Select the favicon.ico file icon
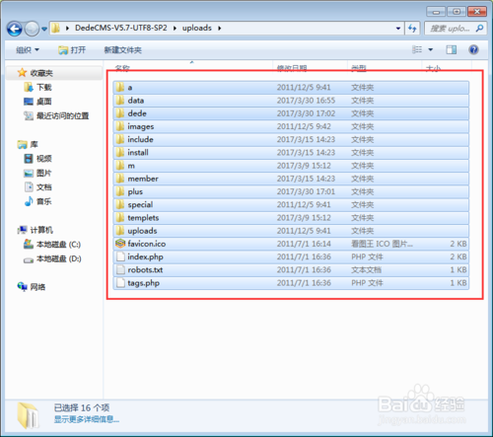 120,244
